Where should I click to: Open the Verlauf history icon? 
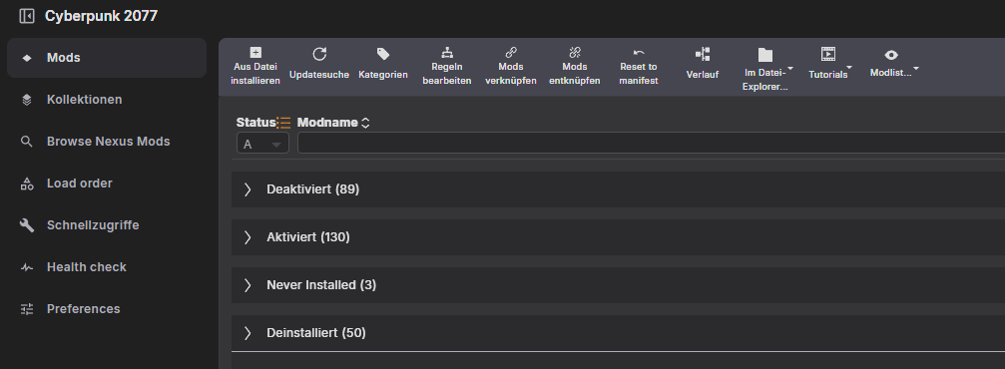703,55
